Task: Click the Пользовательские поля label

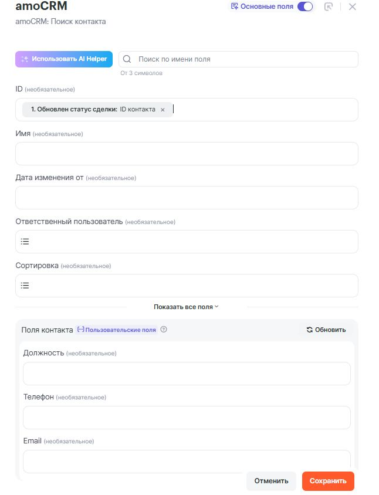Action: coord(117,330)
